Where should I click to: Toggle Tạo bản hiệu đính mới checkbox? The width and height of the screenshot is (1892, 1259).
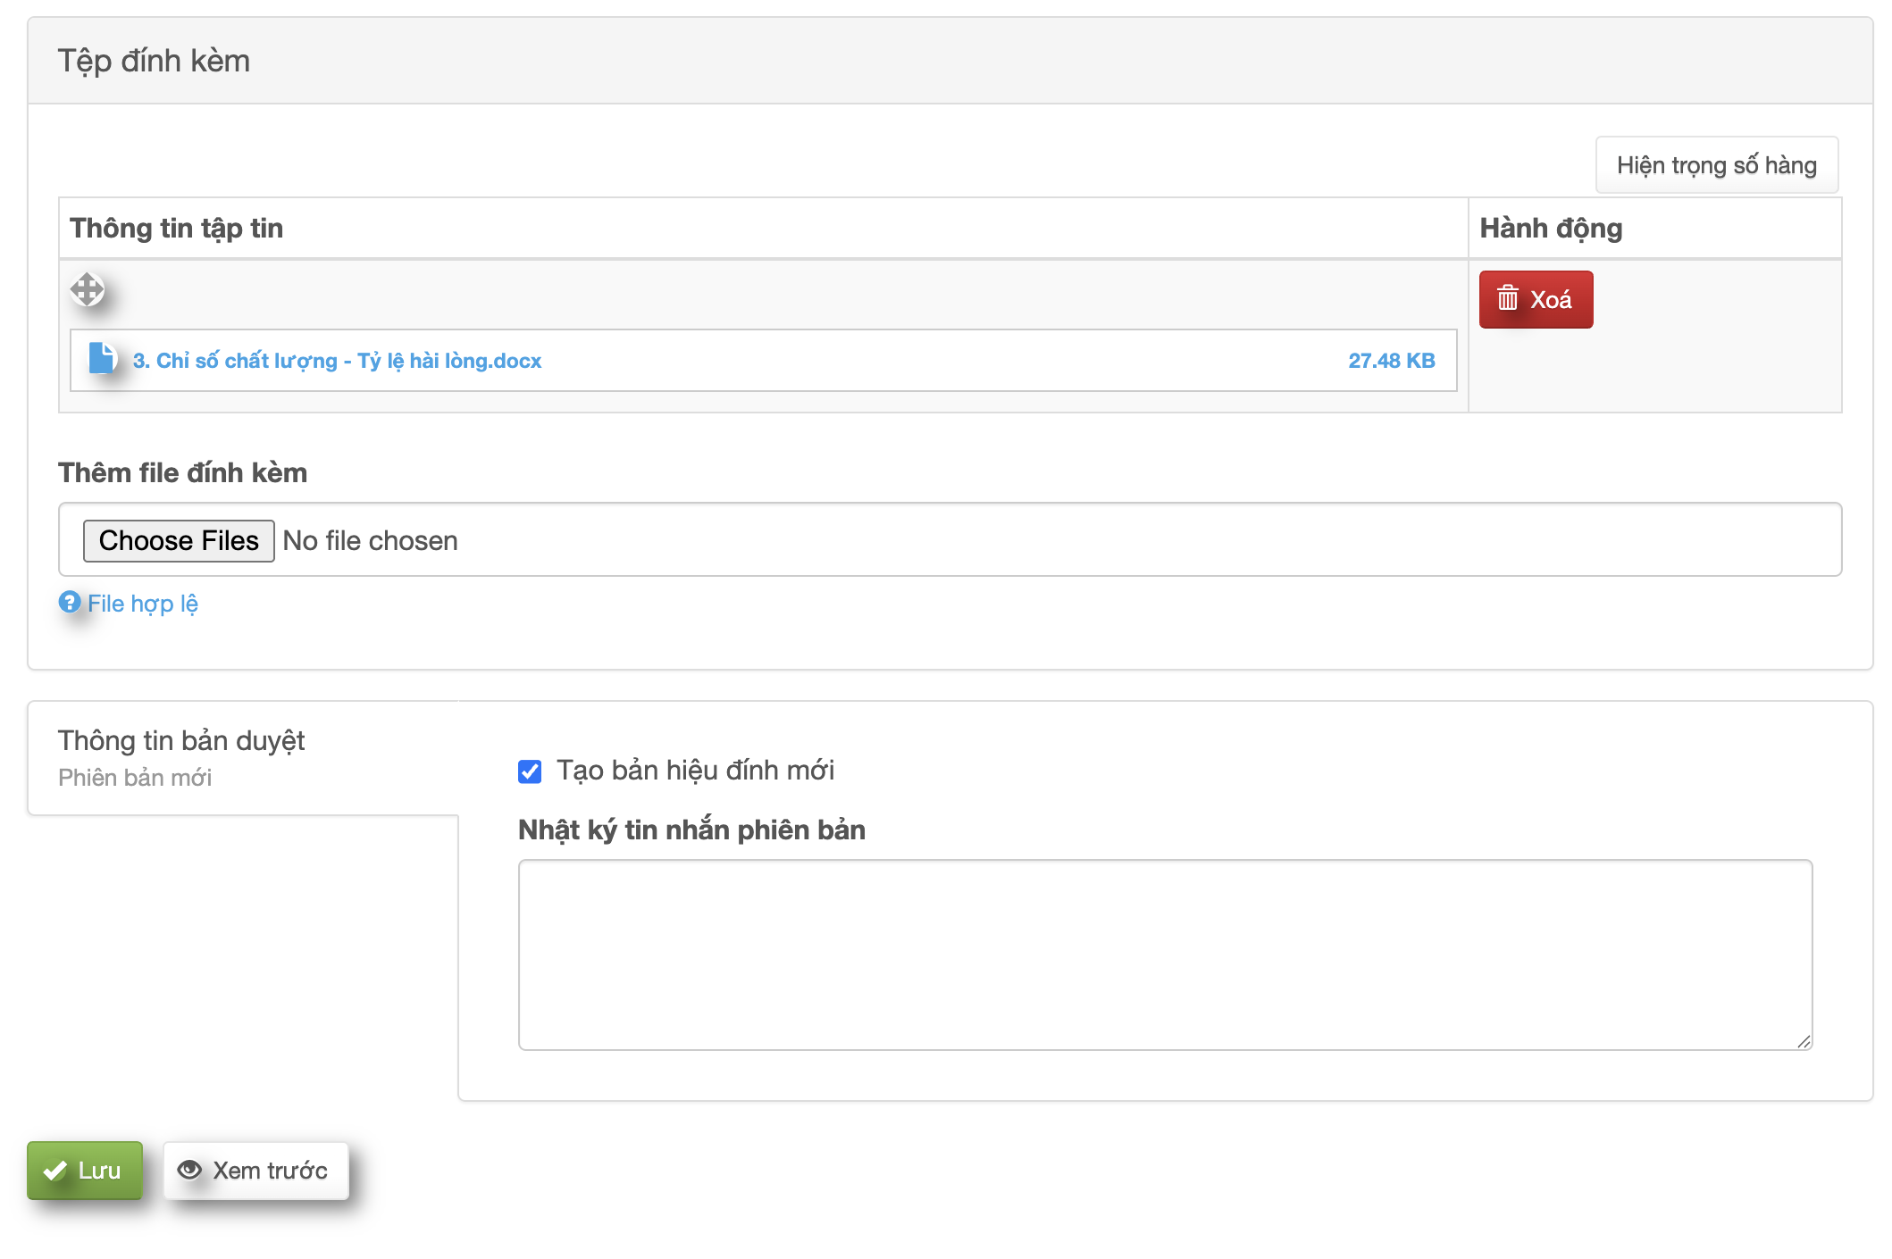point(530,771)
